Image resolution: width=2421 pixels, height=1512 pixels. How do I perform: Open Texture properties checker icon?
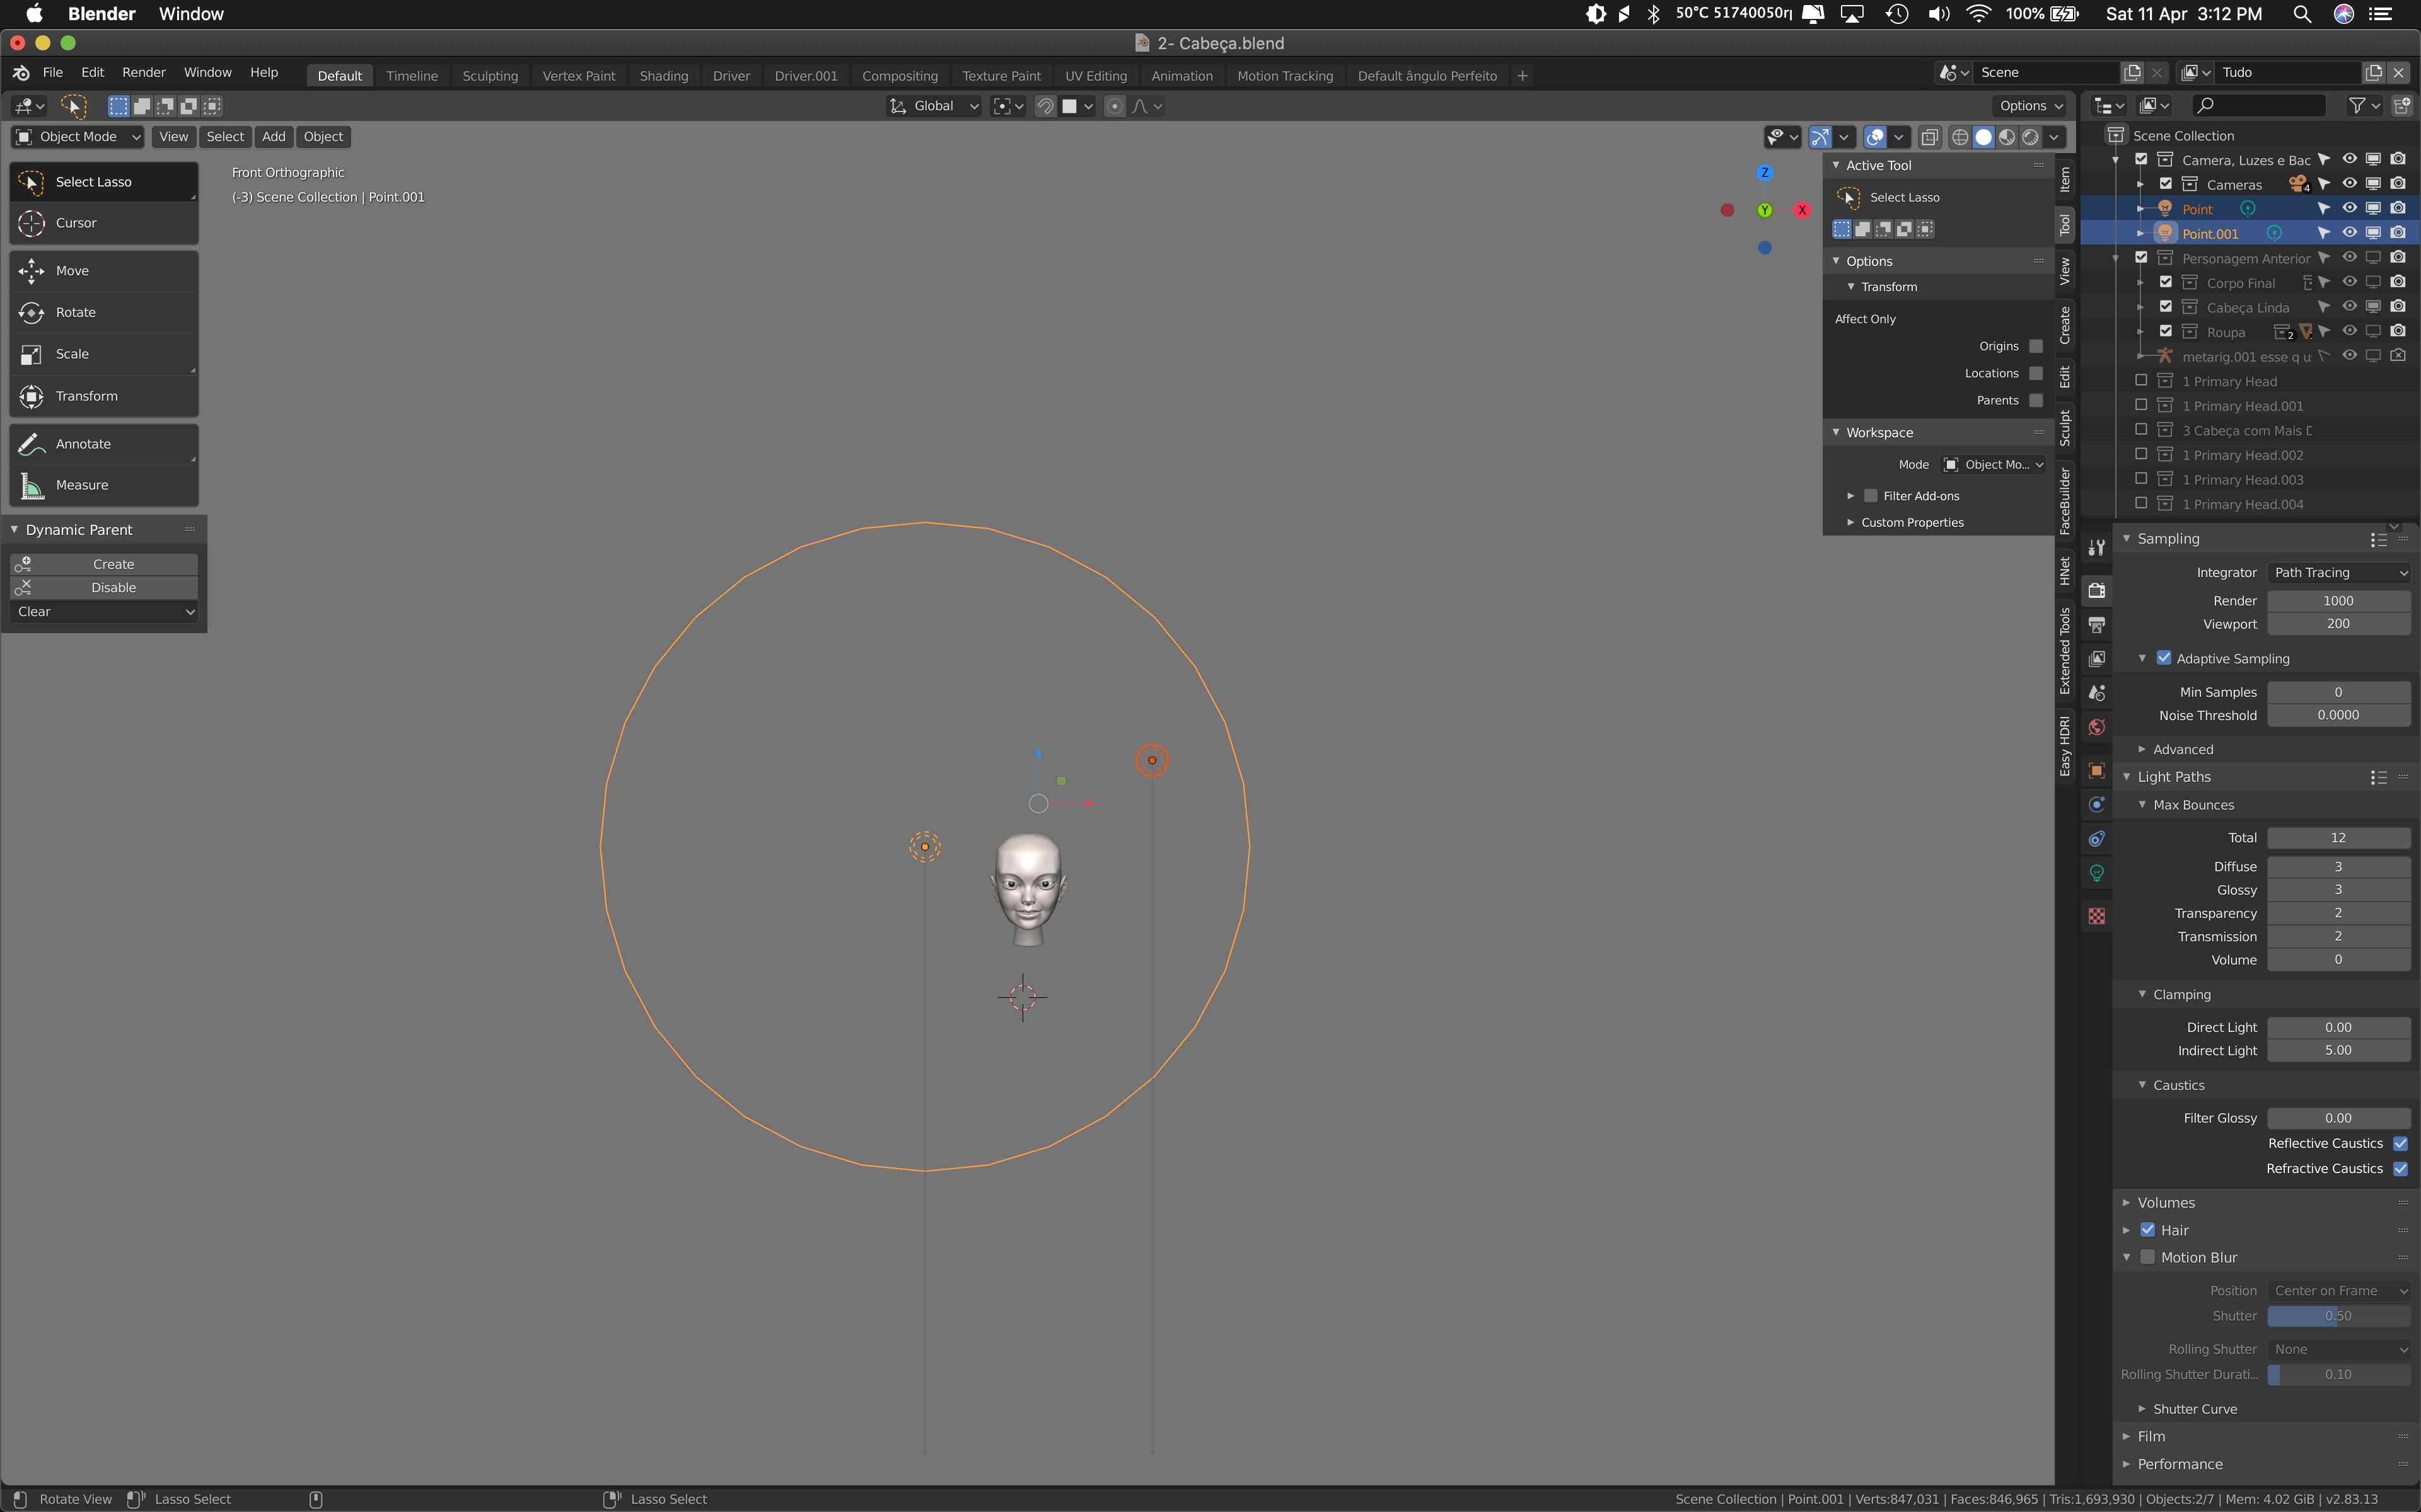[2097, 916]
